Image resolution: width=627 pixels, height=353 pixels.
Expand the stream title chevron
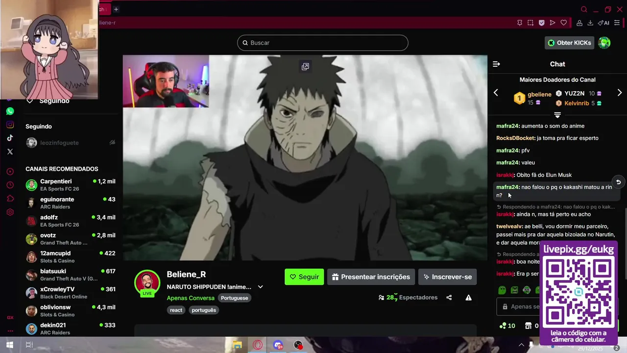click(261, 287)
